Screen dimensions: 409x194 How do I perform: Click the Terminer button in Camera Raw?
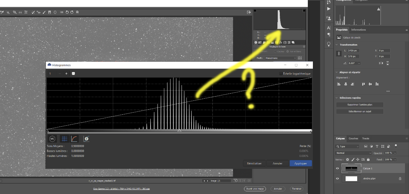tap(296, 189)
